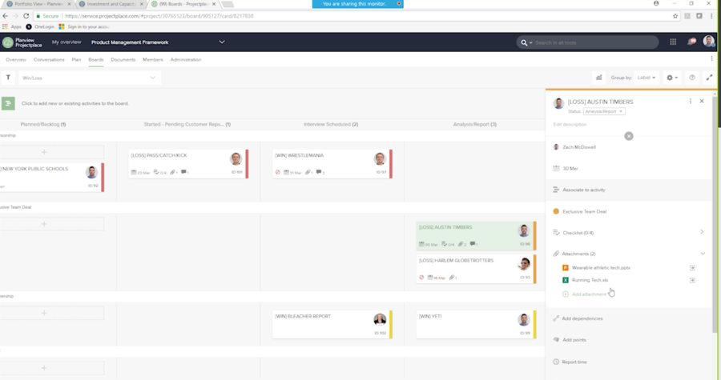Open the Group by Label dropdown
This screenshot has width=721, height=380.
tap(646, 78)
